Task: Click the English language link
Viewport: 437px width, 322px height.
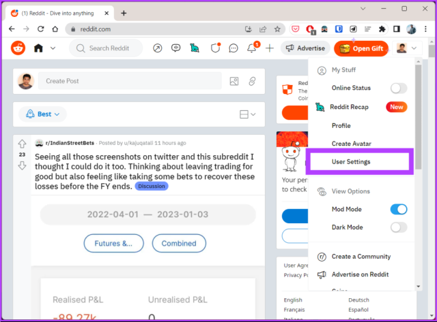Action: pos(293,300)
